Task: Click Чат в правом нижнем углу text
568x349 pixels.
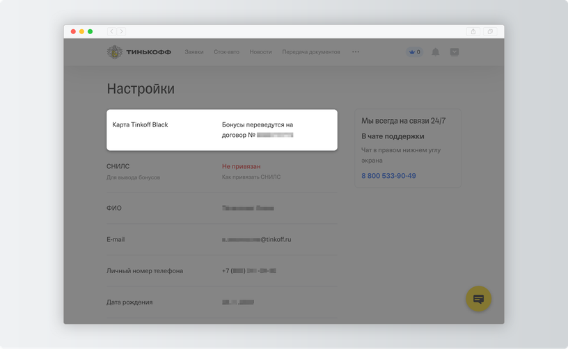Action: click(x=401, y=155)
